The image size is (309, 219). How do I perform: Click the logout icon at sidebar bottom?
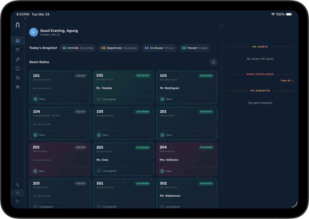(x=18, y=201)
